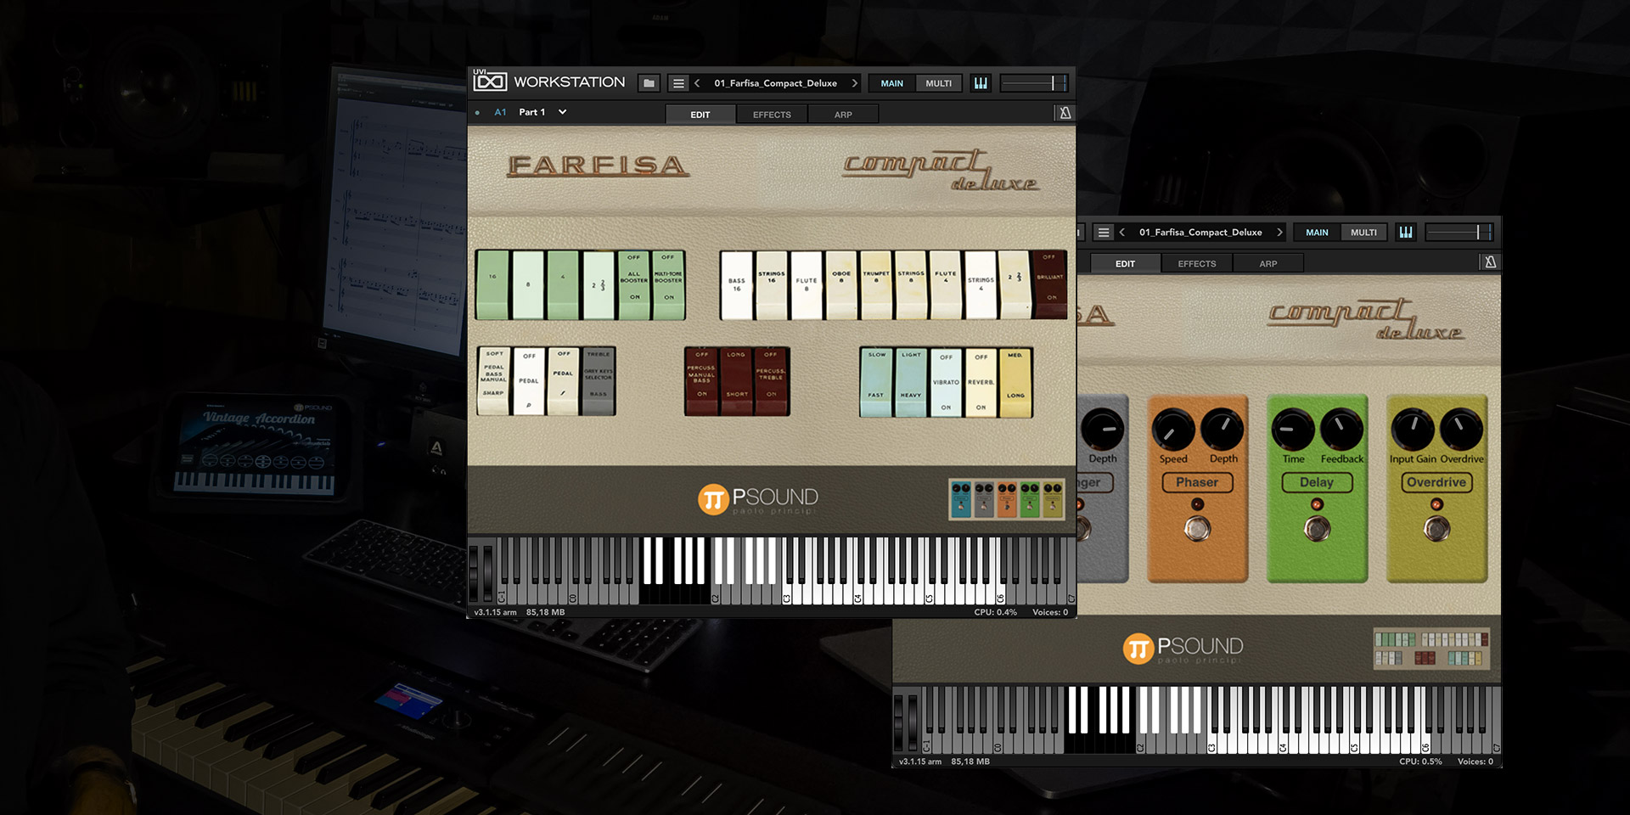Viewport: 1630px width, 815px height.
Task: Toggle the Oboe 8 stop tab
Action: coord(841,285)
